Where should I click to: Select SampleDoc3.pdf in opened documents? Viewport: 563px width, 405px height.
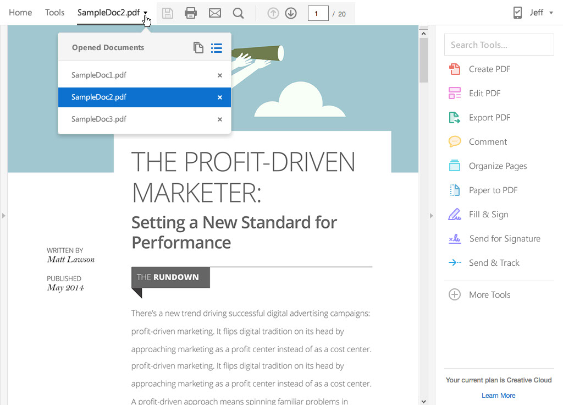tap(99, 119)
